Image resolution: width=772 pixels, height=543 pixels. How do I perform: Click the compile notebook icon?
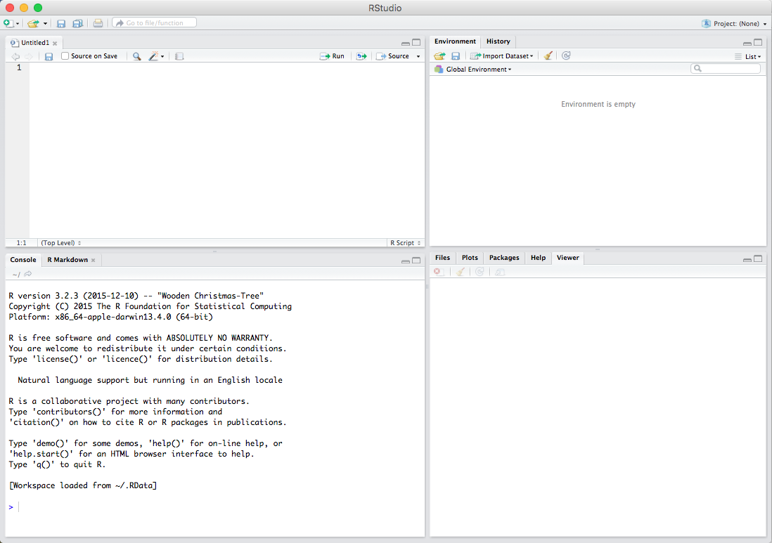tap(179, 56)
